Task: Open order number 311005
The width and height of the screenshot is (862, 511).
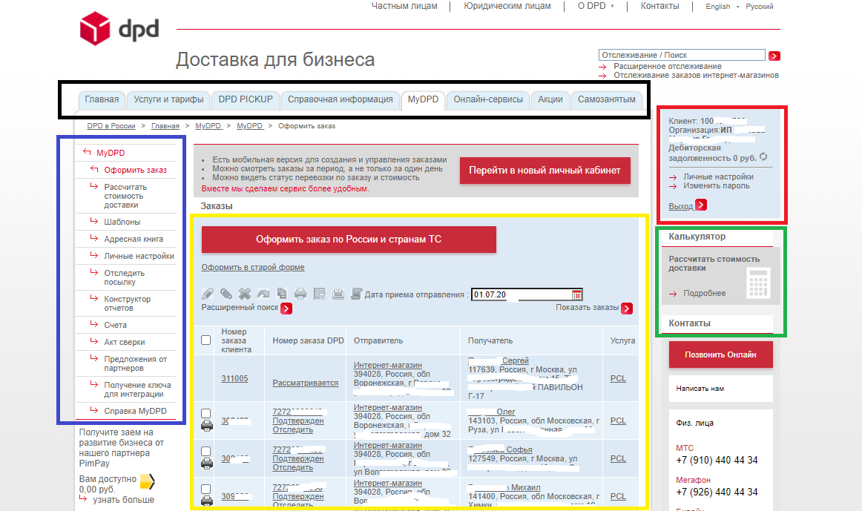Action: 234,378
